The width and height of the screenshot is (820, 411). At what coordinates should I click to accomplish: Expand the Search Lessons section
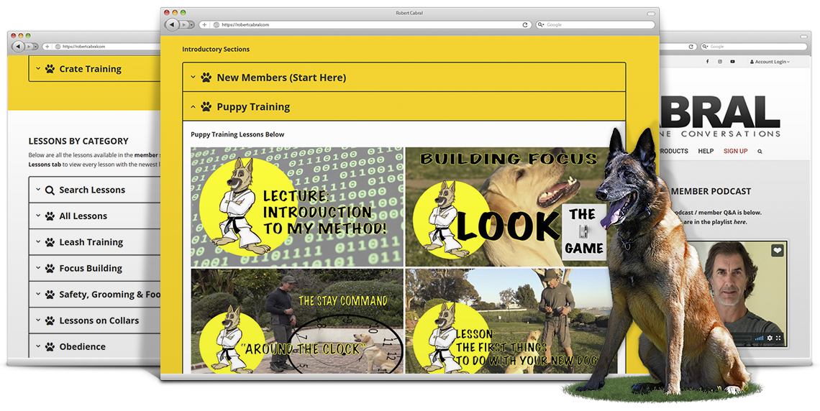tap(94, 190)
